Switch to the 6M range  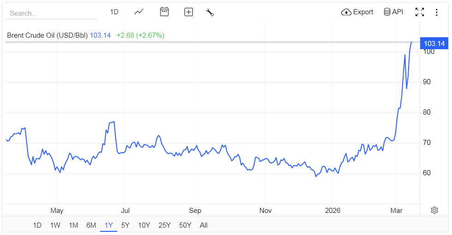tap(91, 225)
